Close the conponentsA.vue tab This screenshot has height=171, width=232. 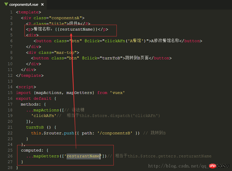pyautogui.click(x=42, y=5)
